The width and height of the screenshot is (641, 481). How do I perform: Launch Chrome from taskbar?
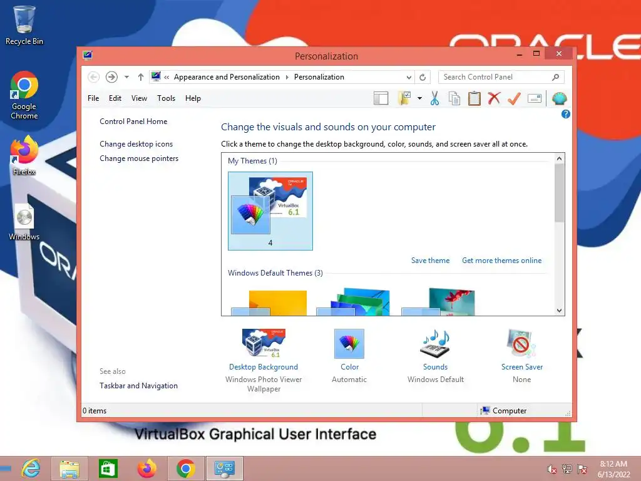click(185, 468)
